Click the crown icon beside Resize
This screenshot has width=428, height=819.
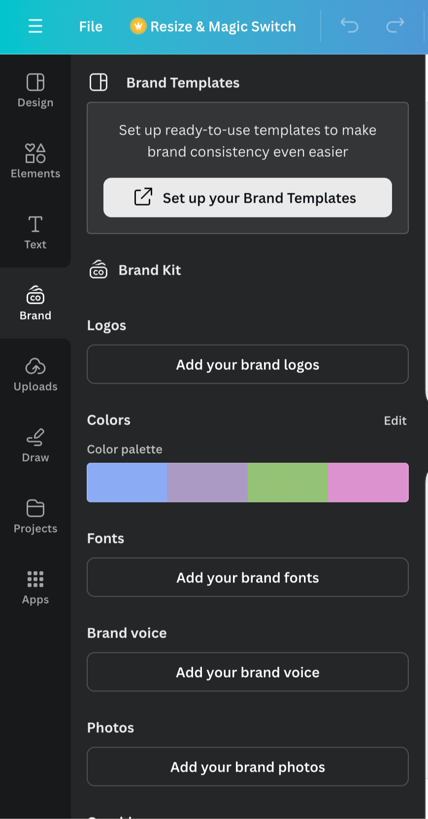pyautogui.click(x=138, y=26)
